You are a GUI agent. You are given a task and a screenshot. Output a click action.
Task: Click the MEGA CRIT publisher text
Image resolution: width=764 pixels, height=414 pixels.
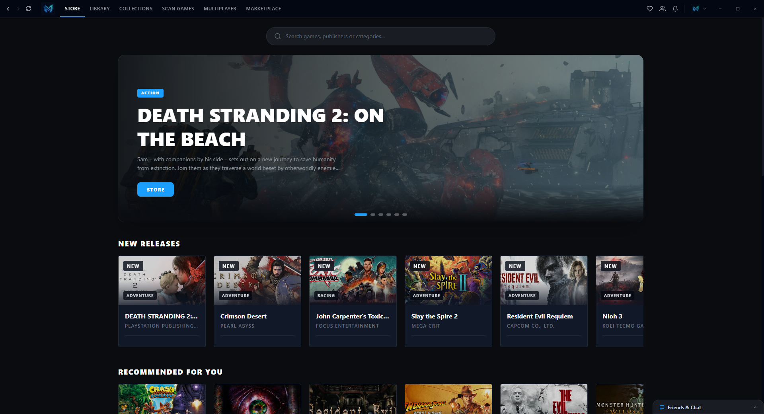(426, 326)
